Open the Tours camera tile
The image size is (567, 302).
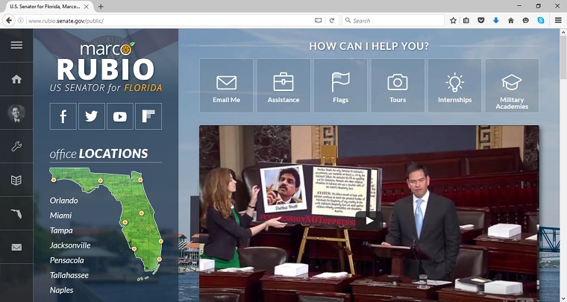pyautogui.click(x=398, y=86)
